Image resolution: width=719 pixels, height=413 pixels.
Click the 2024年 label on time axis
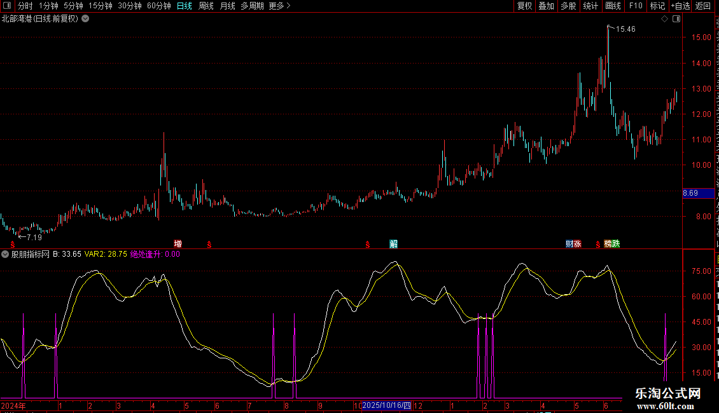(x=13, y=405)
